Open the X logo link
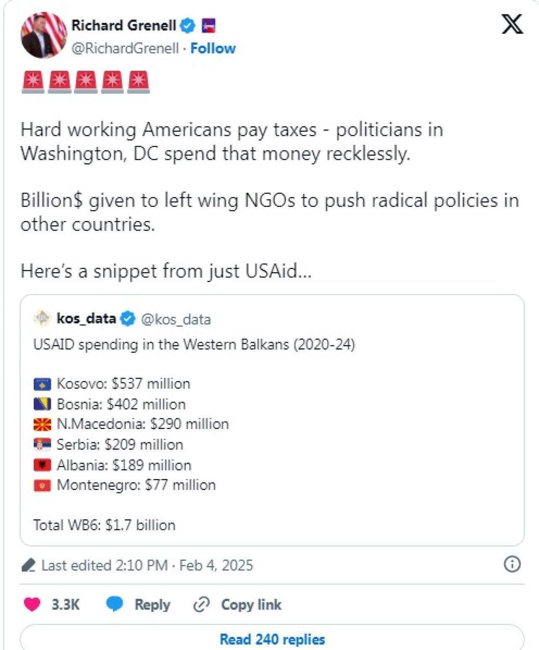The width and height of the screenshot is (539, 650). 512,24
